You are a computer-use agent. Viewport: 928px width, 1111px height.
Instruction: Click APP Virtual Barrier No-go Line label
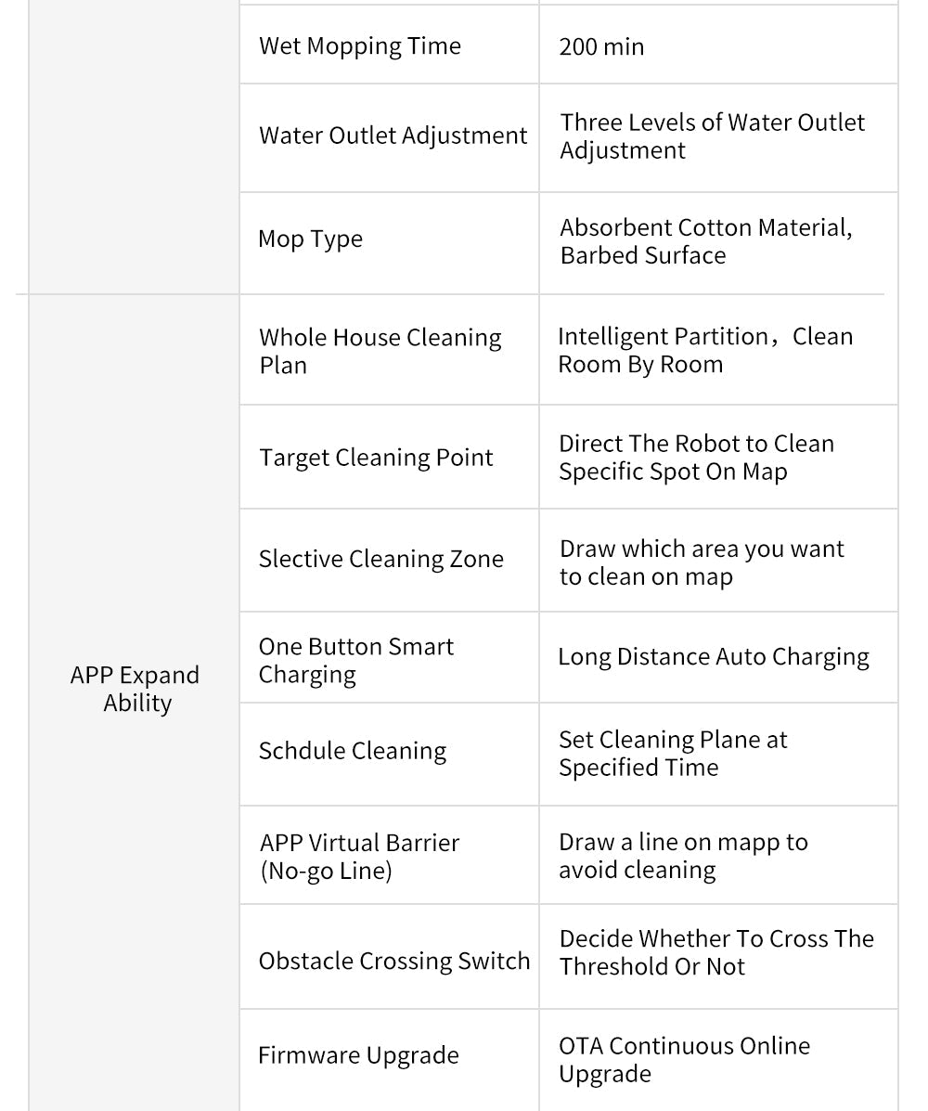point(359,856)
